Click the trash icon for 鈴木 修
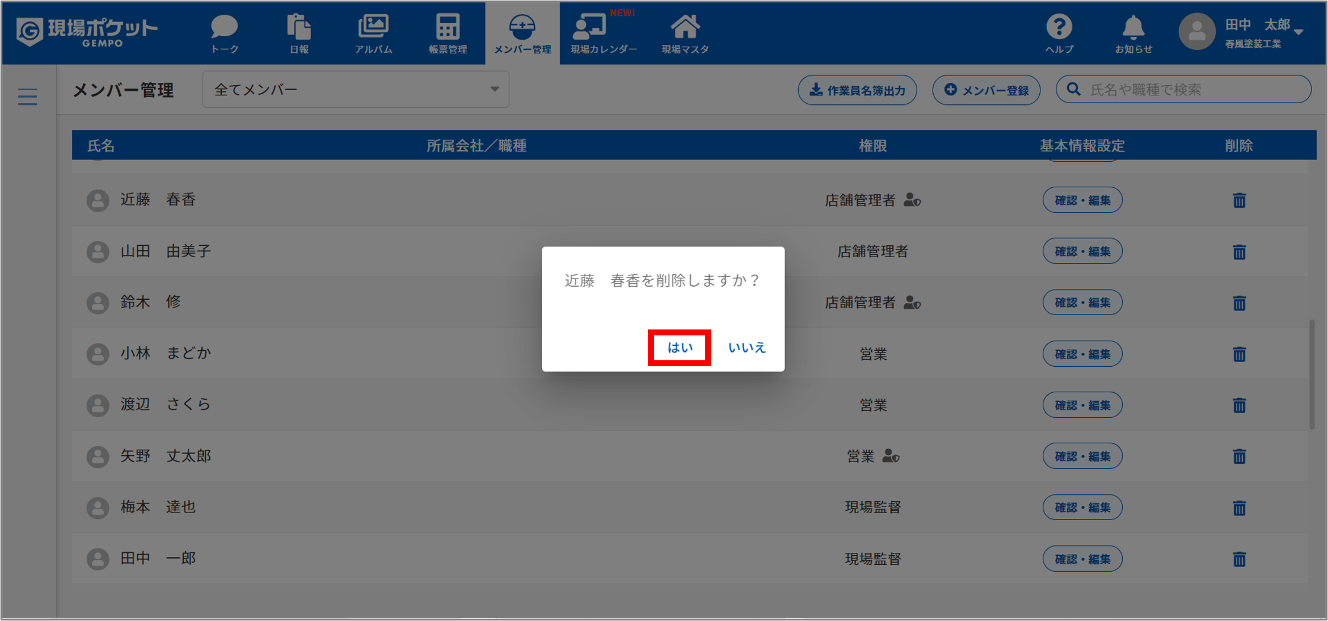1328x621 pixels. 1239,303
